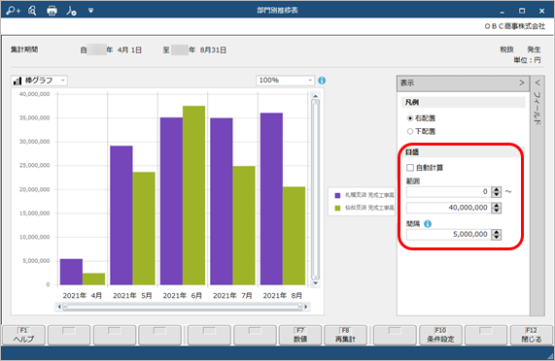This screenshot has height=361, width=555.
Task: Click purple legend swatch for 札幌支店
Action: click(337, 195)
